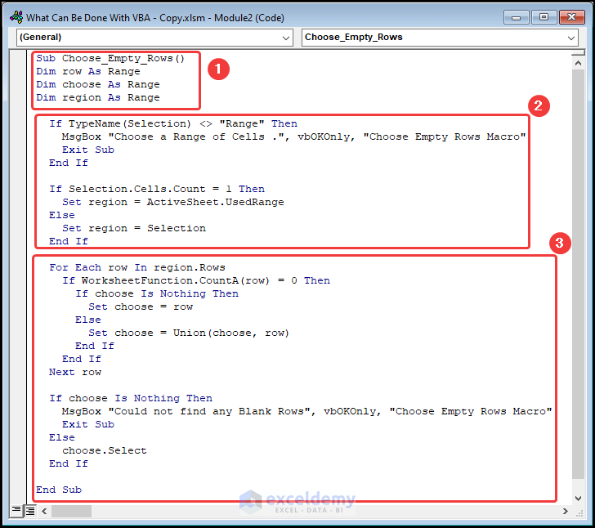
Task: Click the MsgBox 'Choose a Range of Cells' line
Action: pyautogui.click(x=294, y=136)
